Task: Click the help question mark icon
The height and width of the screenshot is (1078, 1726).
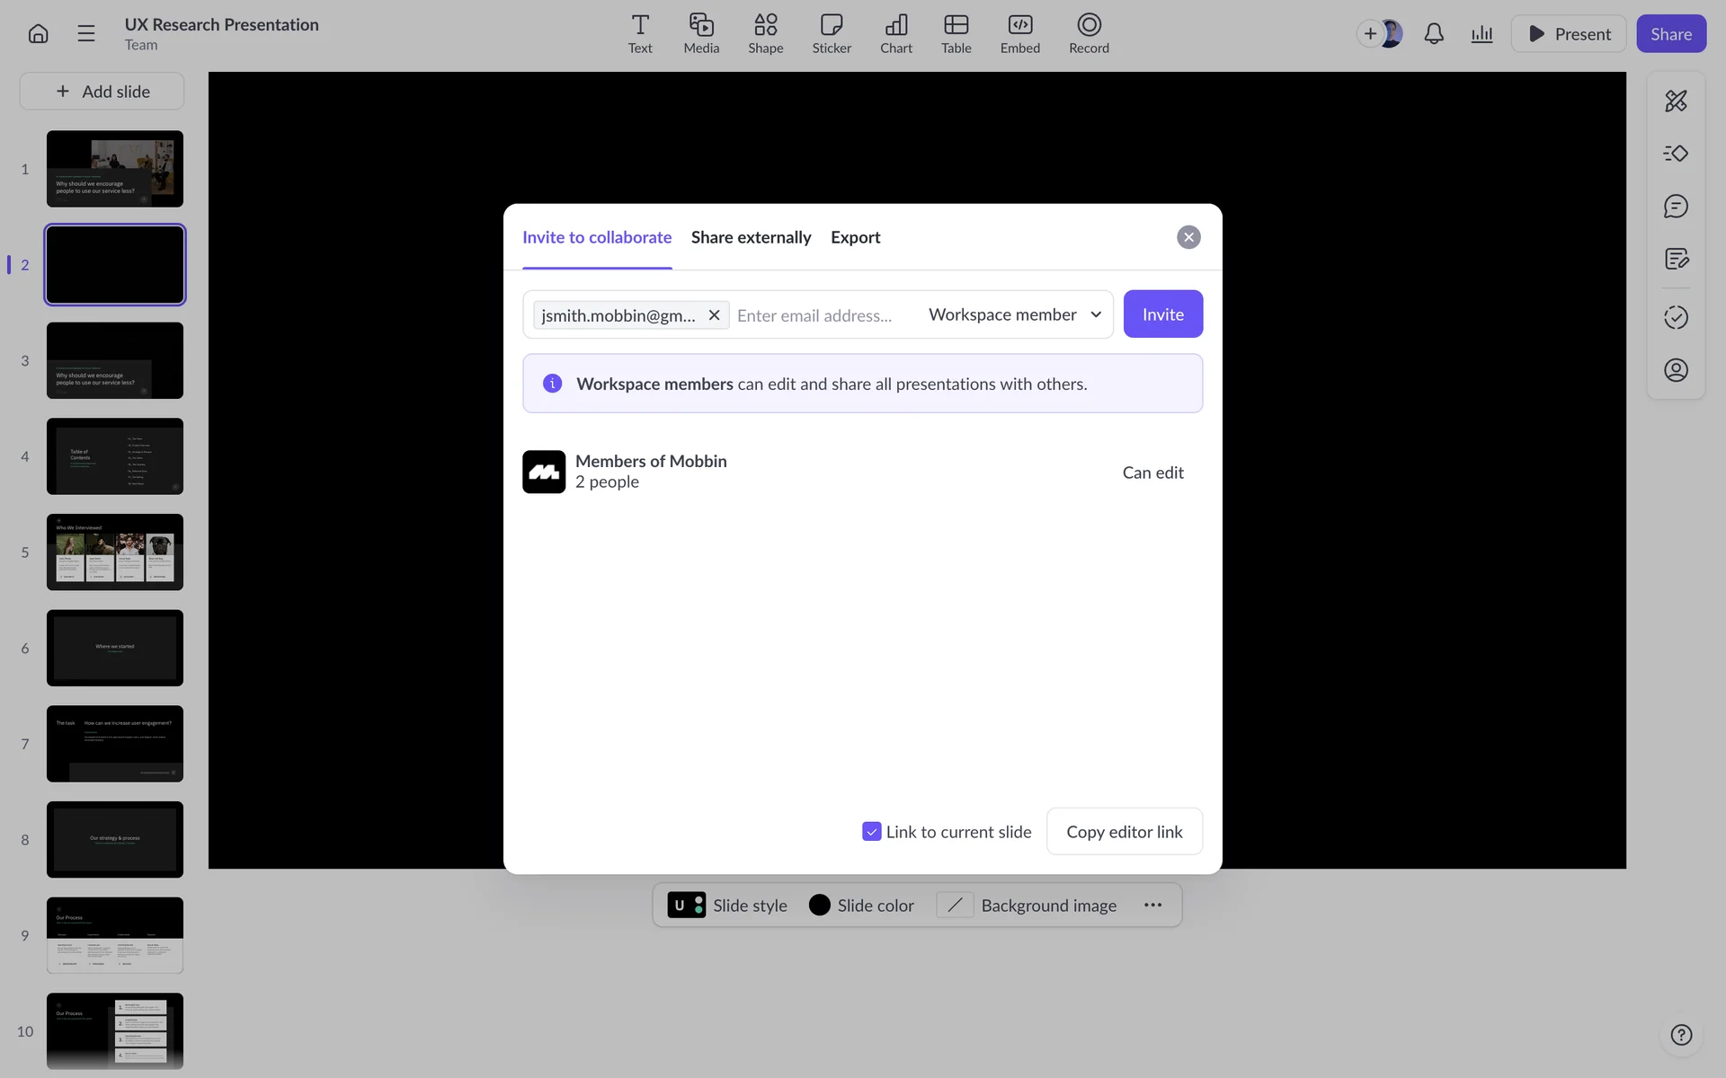Action: pos(1681,1035)
